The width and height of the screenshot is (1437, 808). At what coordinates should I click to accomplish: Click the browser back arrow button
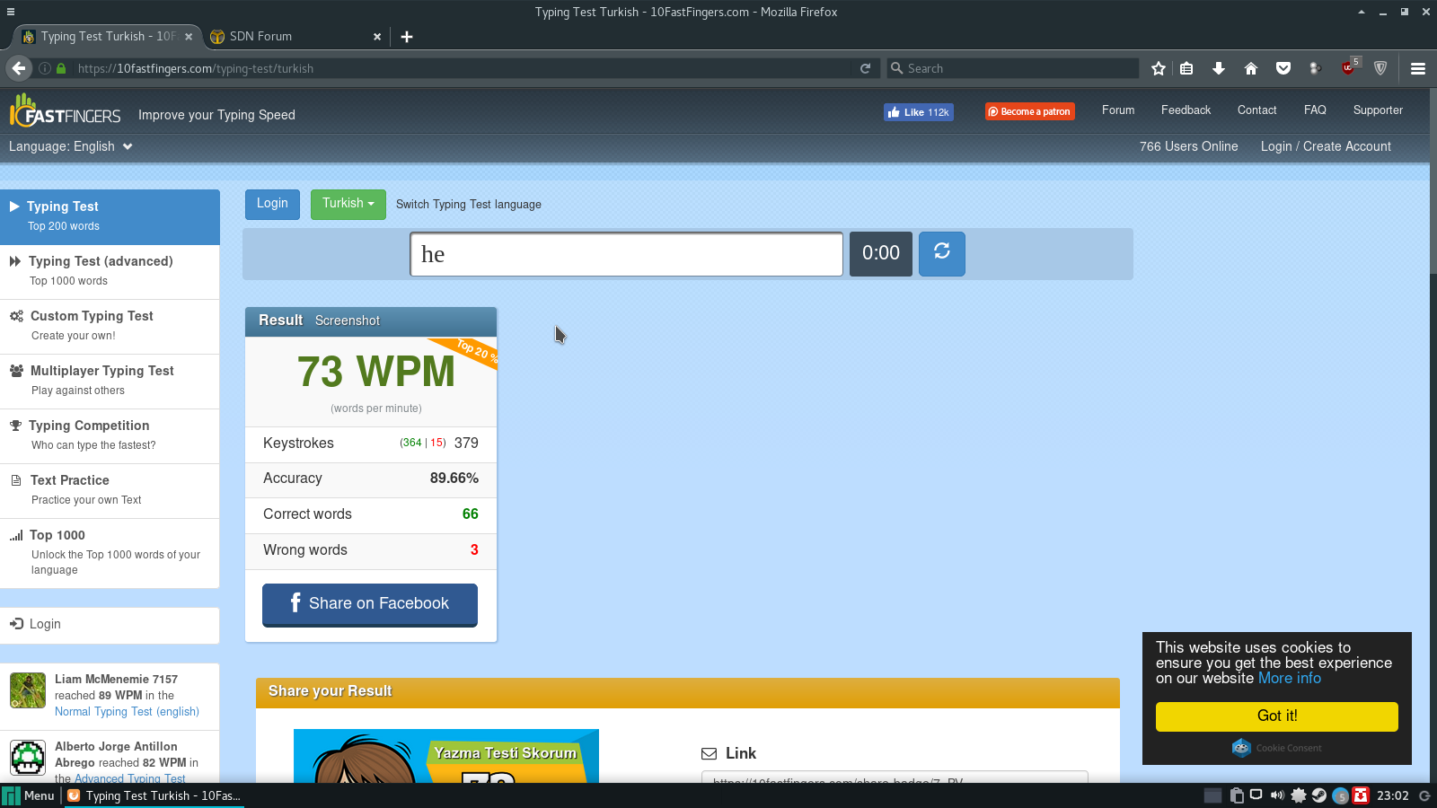pyautogui.click(x=19, y=68)
